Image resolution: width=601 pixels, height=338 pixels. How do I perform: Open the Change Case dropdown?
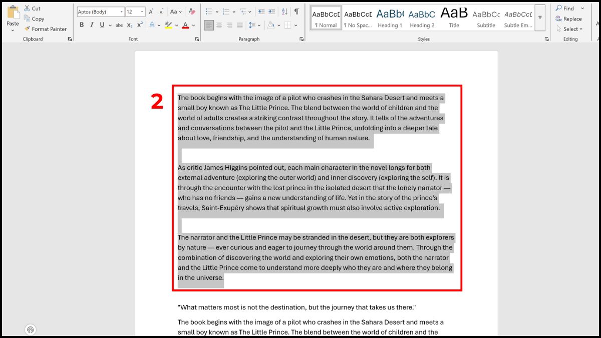(176, 12)
